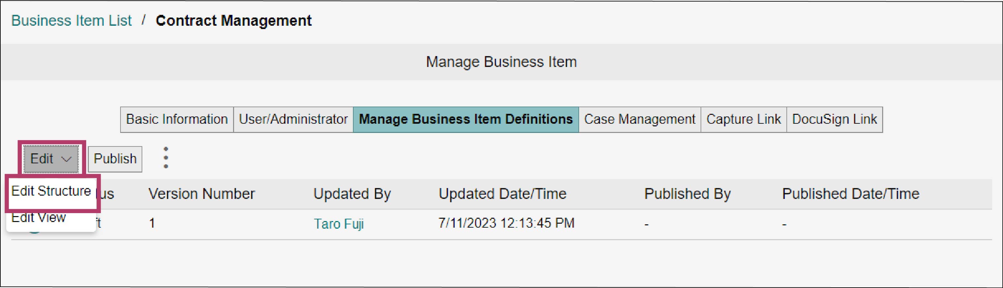
Task: Sort by the Version Number column header
Action: (202, 194)
